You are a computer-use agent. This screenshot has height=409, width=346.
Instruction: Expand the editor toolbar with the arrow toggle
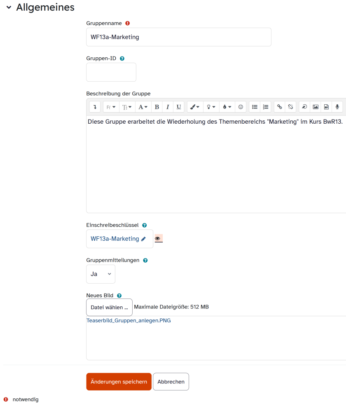[x=95, y=107]
